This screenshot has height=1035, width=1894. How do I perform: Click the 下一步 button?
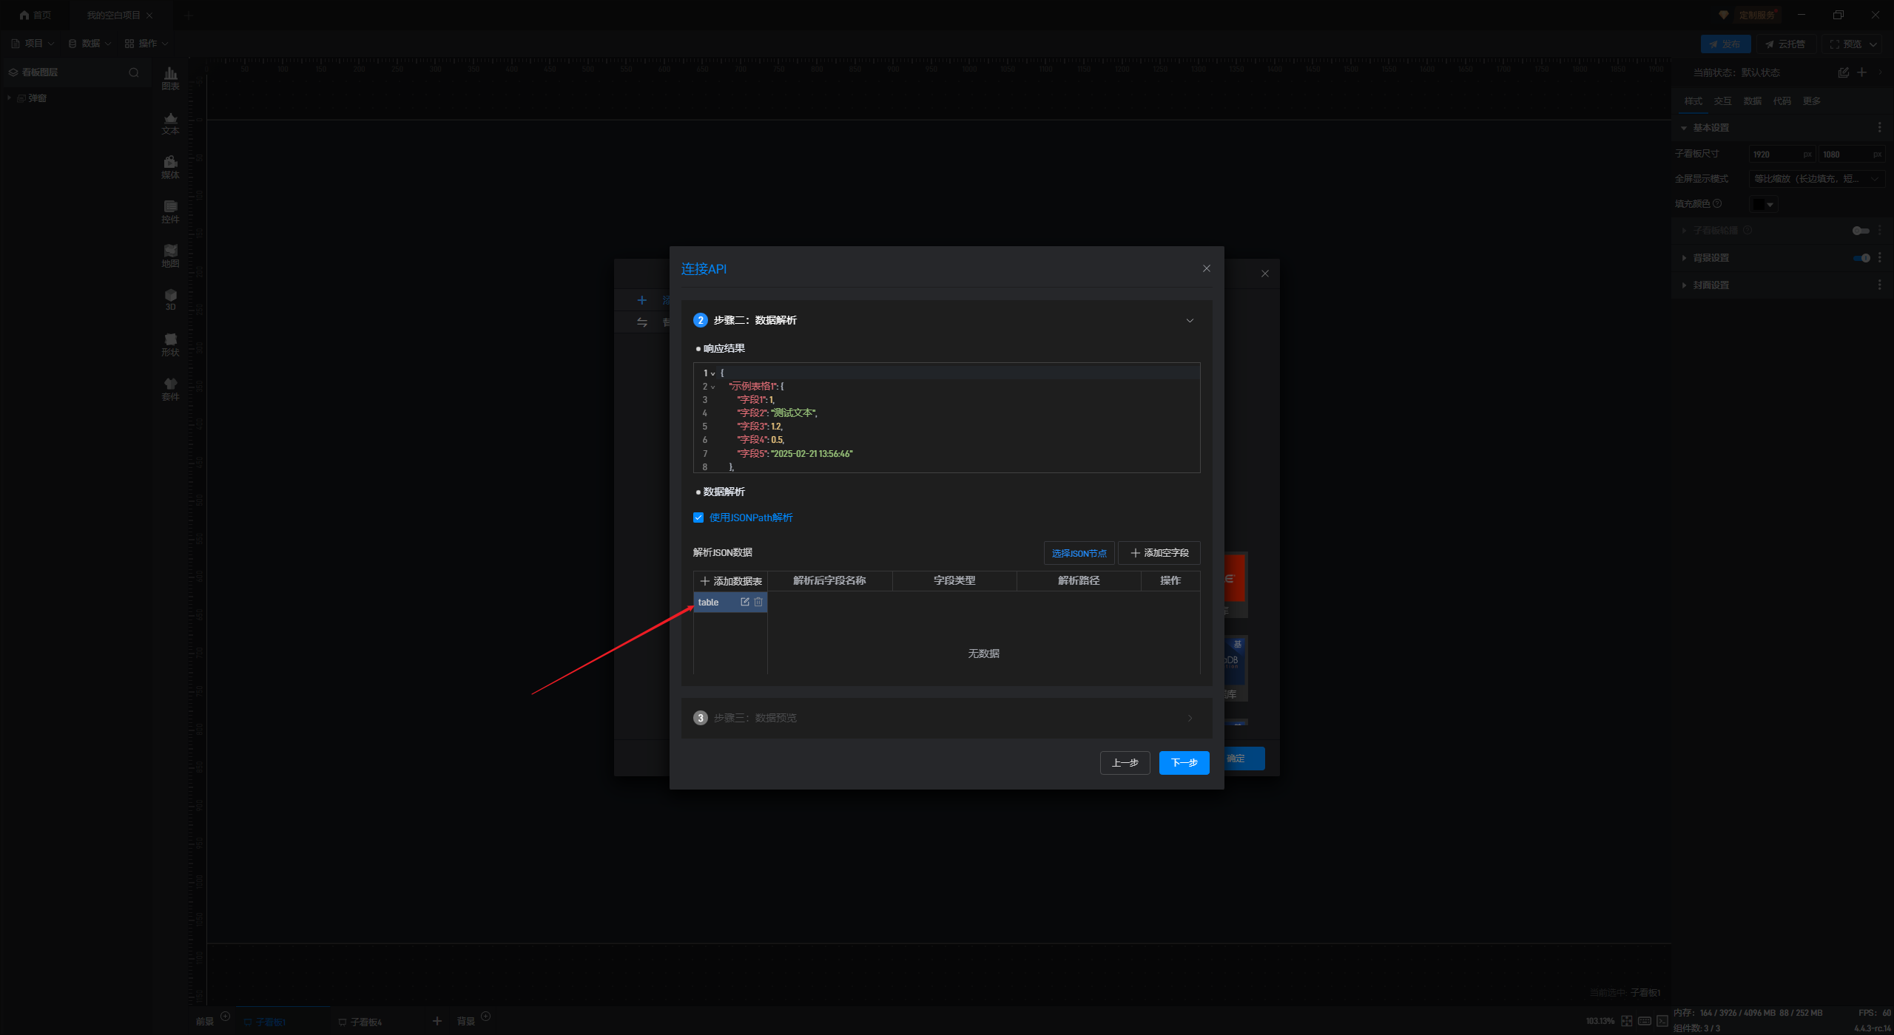coord(1184,762)
